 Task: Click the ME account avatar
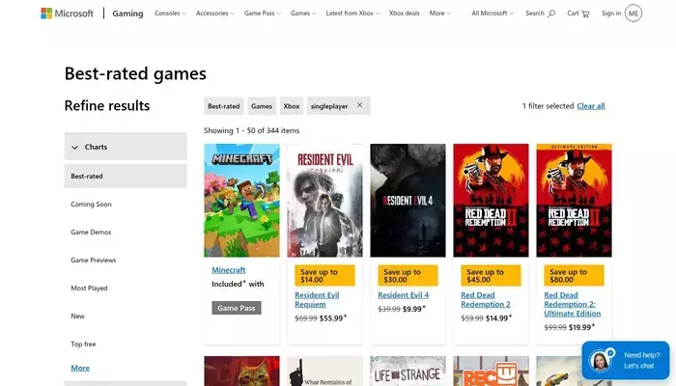pos(634,14)
